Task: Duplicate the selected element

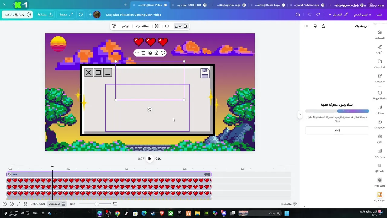Action: coord(150,53)
